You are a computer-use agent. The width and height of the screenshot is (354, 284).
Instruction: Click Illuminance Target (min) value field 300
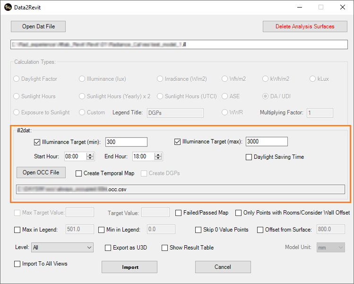126,142
